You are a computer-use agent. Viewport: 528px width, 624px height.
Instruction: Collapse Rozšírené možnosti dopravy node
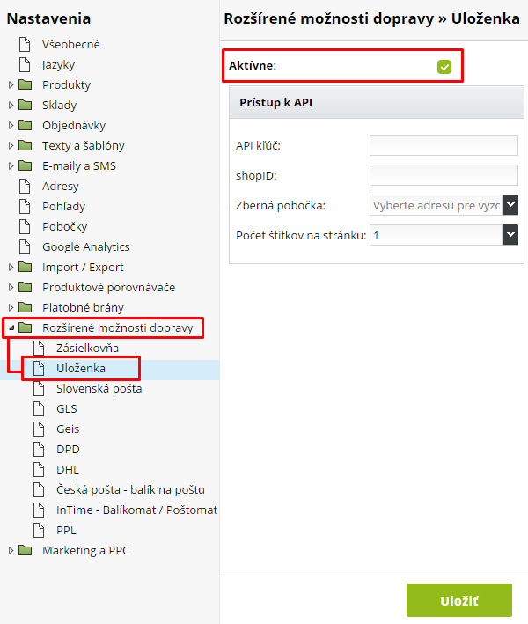tap(11, 328)
